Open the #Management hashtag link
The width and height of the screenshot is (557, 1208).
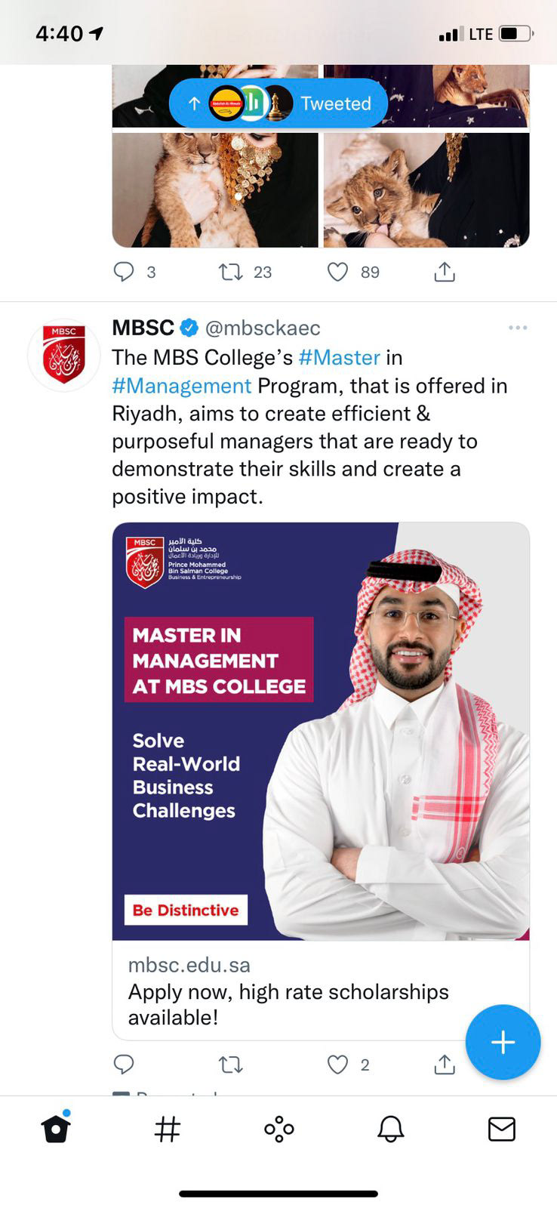181,386
